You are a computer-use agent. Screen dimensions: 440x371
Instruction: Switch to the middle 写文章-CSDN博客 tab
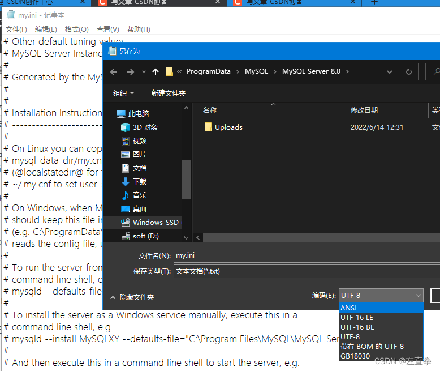click(x=158, y=2)
